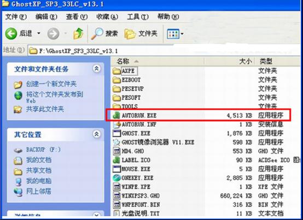The width and height of the screenshot is (303, 220).
Task: Collapse the File and Folder Tasks panel
Action: pos(96,68)
